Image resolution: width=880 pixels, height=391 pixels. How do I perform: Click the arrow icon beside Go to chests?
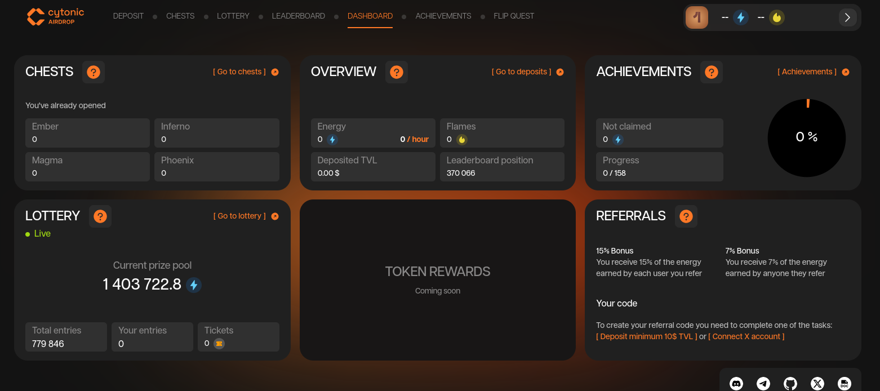point(275,72)
